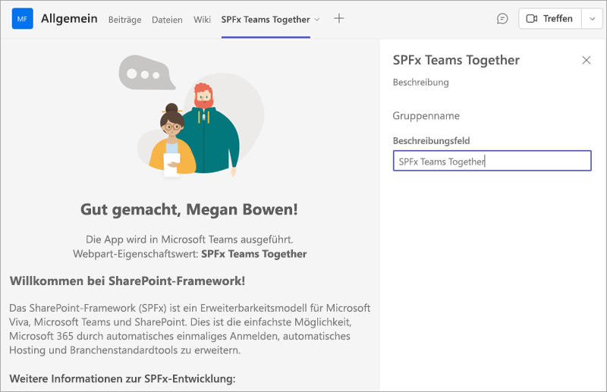Click the text Die App wird in Microsoft Teams ausgeführt

189,240
